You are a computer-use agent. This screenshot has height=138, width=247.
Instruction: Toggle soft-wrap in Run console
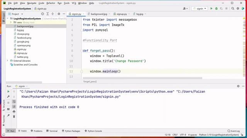pos(14,102)
